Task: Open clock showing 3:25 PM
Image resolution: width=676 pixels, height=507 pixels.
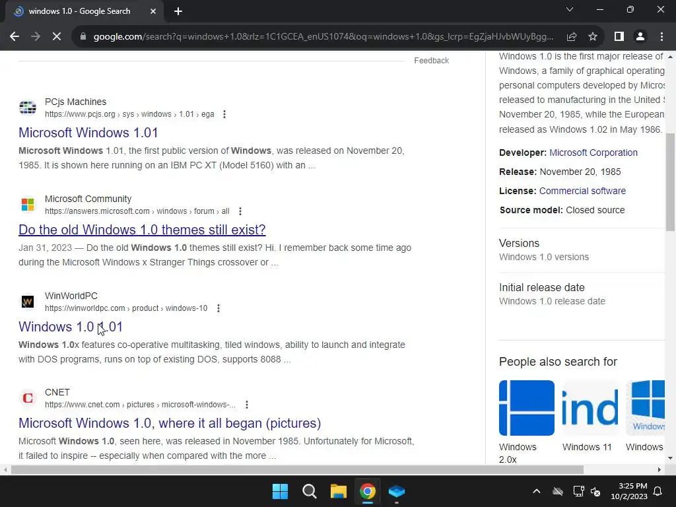Action: point(629,491)
